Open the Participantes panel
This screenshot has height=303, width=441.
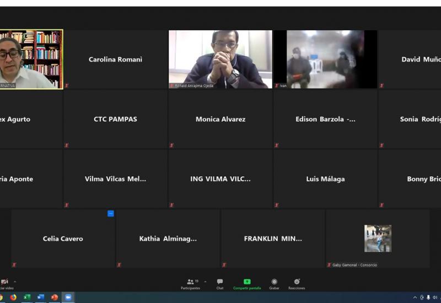pyautogui.click(x=190, y=282)
